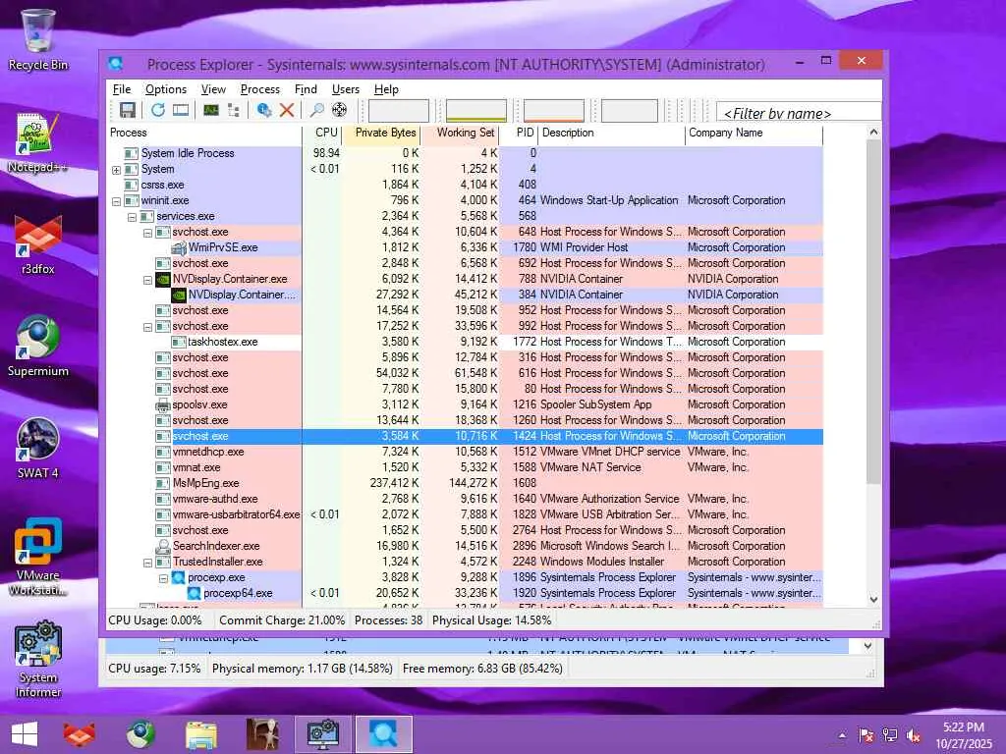The width and height of the screenshot is (1006, 754).
Task: Open System Informer desktop shortcut
Action: (x=38, y=659)
